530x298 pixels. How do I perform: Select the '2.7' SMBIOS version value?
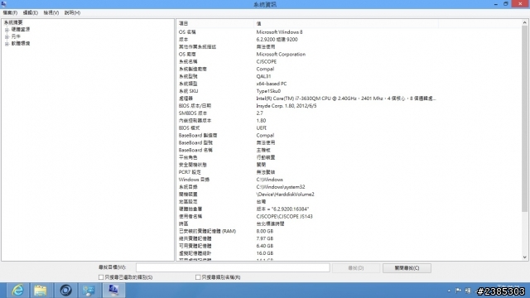(259, 113)
